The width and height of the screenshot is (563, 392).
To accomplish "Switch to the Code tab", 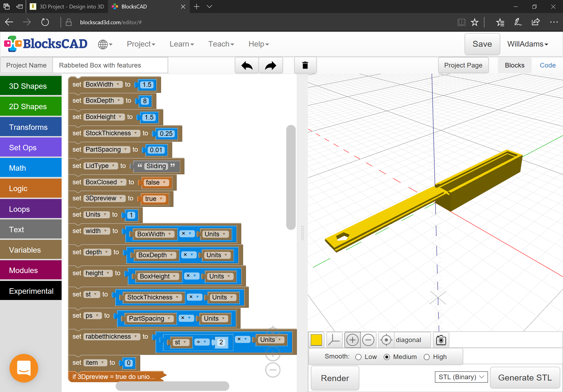I will point(547,65).
